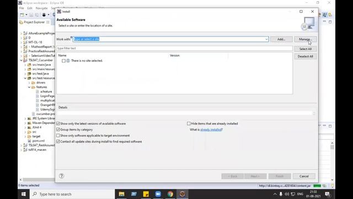Viewport: 353px width, 199px height.
Task: Open the Edit menu in Eclipse
Action: click(x=30, y=8)
